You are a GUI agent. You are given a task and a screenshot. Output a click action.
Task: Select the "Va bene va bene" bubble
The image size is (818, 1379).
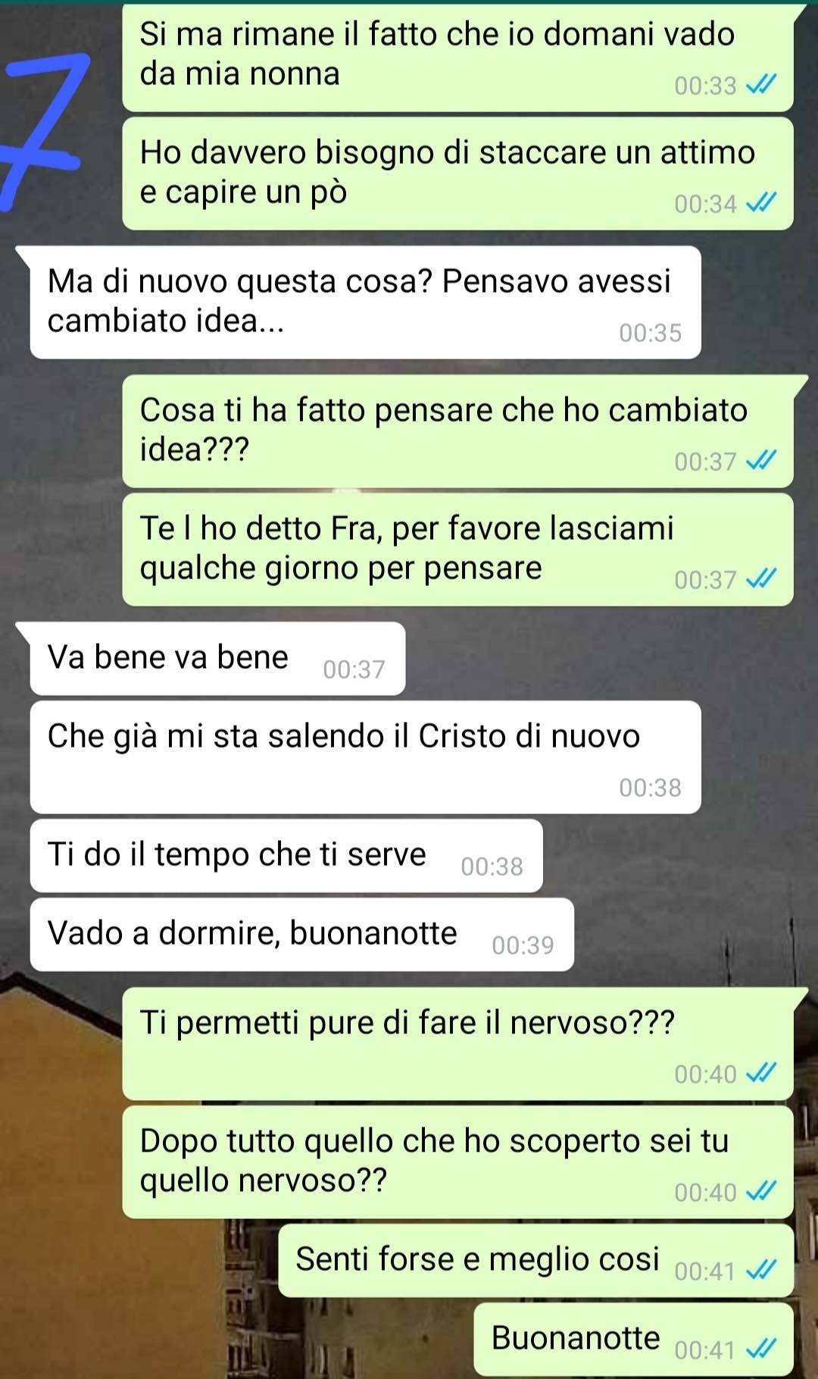[217, 659]
